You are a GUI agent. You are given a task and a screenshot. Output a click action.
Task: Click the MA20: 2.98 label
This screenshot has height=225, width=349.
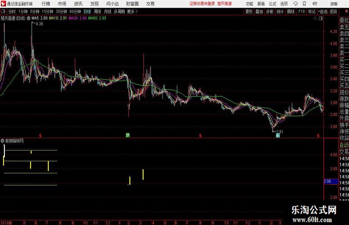coord(78,18)
